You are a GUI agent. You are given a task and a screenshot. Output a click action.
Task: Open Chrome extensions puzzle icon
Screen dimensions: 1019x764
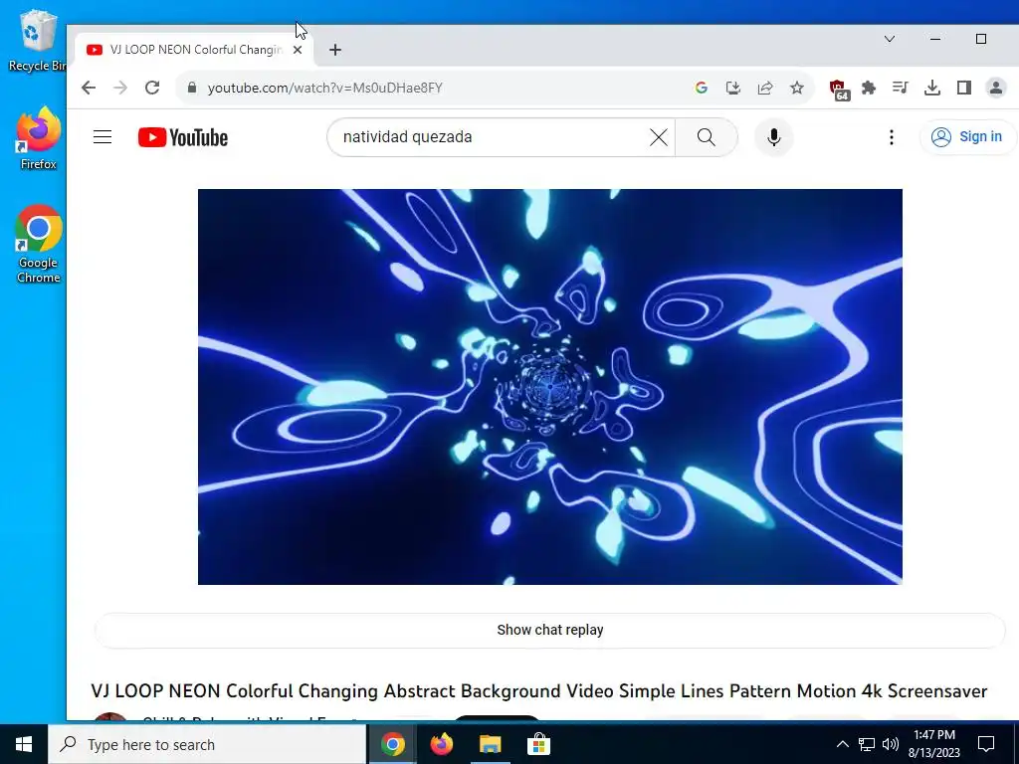(868, 88)
